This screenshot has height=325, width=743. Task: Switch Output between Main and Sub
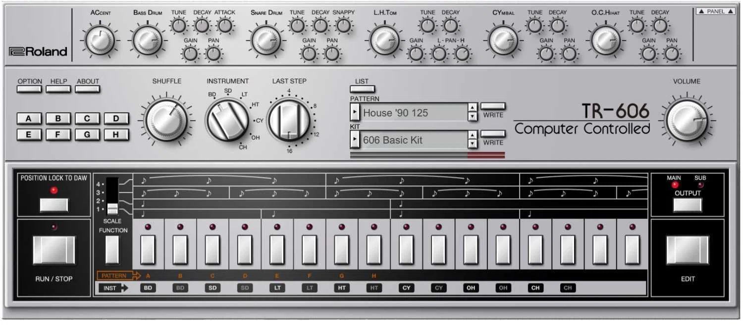[x=687, y=205]
